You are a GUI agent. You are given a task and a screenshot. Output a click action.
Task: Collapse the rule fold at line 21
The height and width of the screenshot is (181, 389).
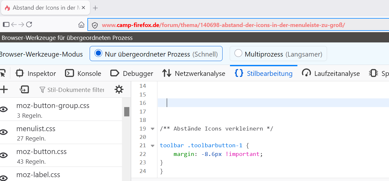[x=153, y=146]
